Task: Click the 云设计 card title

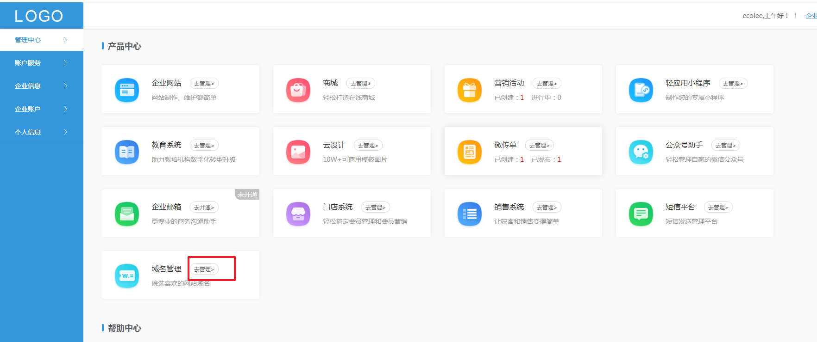Action: click(x=334, y=145)
